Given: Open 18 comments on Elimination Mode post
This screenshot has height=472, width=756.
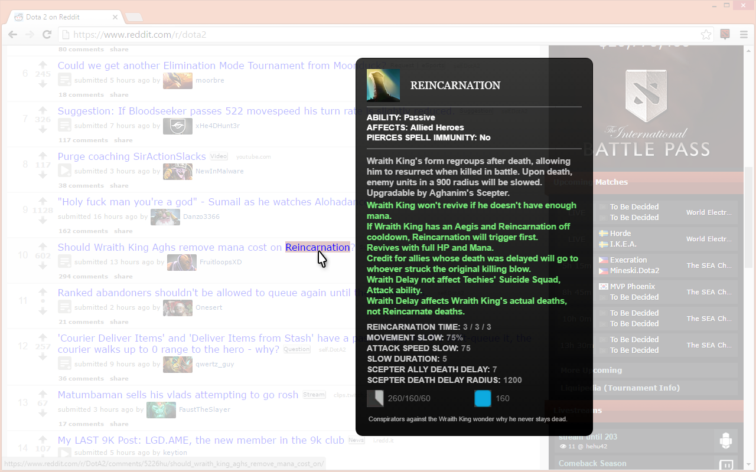Looking at the screenshot, I should [81, 94].
